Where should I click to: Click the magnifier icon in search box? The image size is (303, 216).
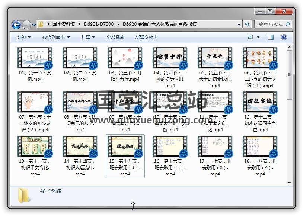287,25
